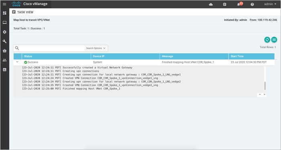Click log line 'Created VPN Connection ...vedge2_vng'
281x150 pixels.
tap(90, 85)
